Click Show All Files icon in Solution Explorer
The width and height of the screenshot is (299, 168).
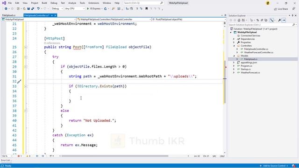(x=266, y=20)
